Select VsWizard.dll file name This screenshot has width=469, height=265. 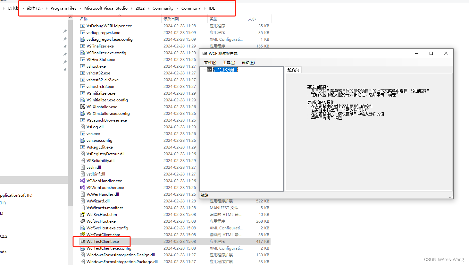pyautogui.click(x=98, y=201)
